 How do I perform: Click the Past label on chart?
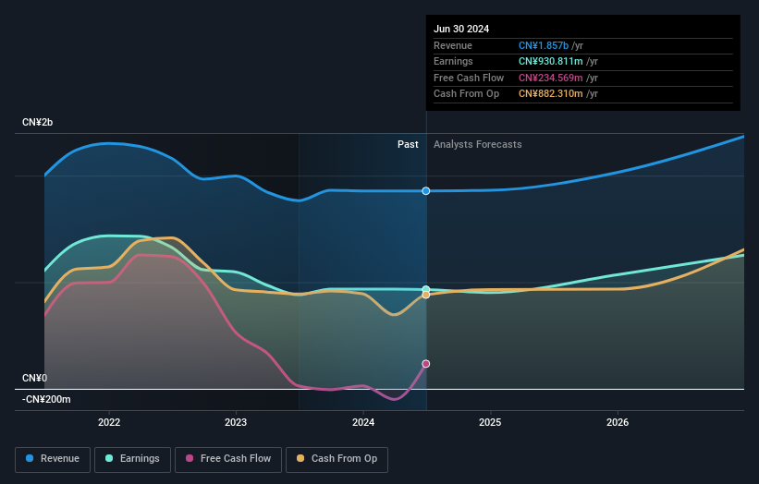point(408,144)
